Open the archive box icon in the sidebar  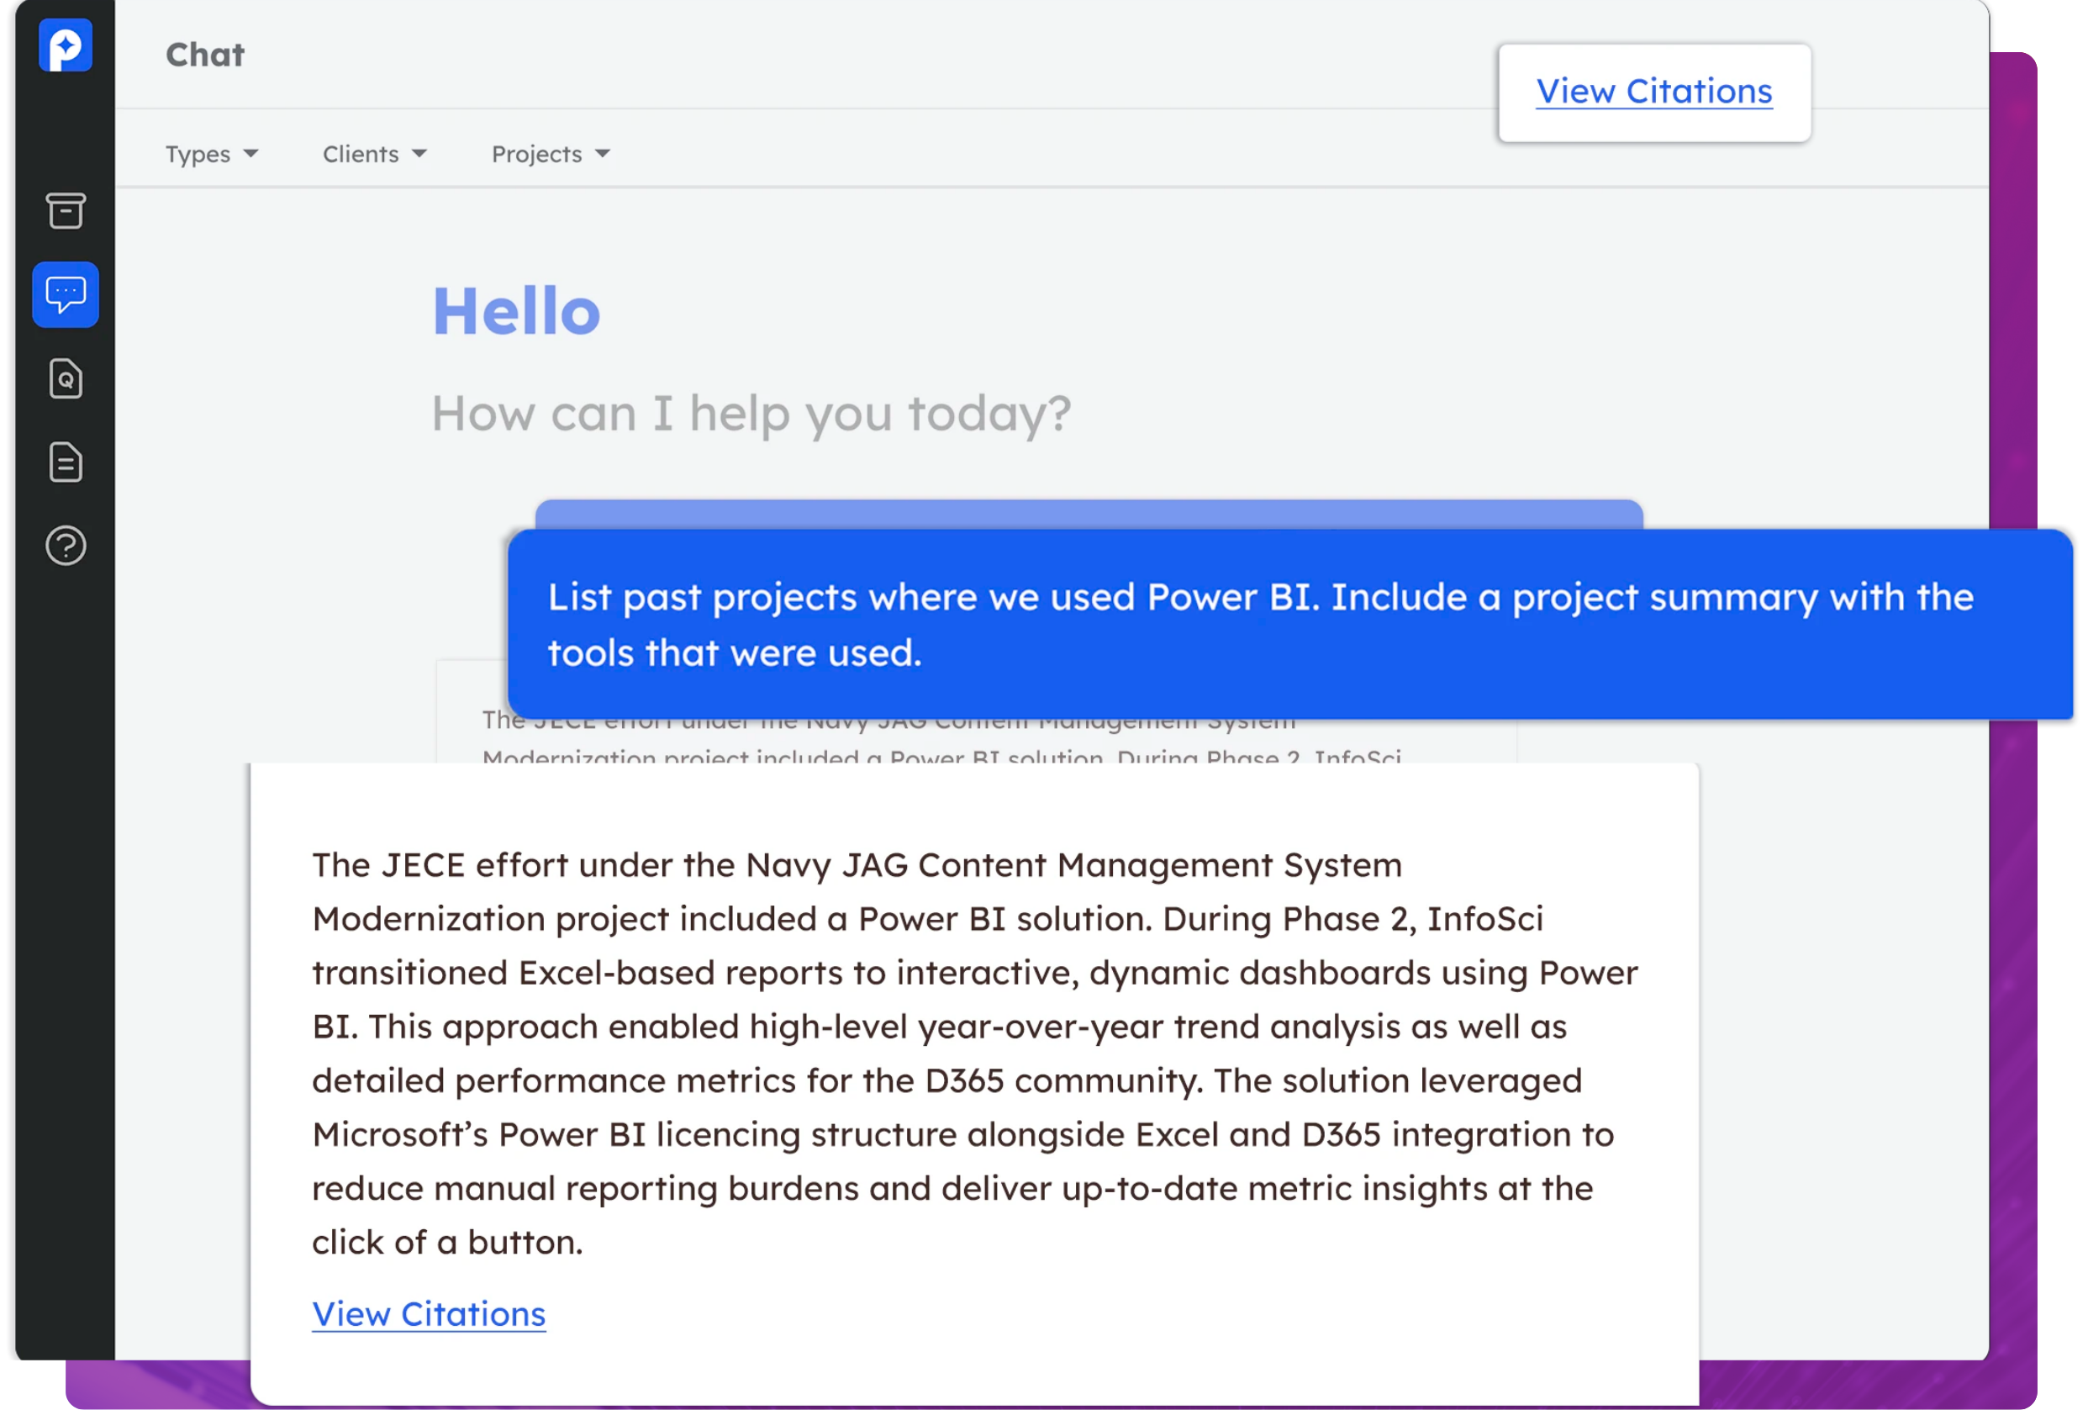[x=66, y=211]
